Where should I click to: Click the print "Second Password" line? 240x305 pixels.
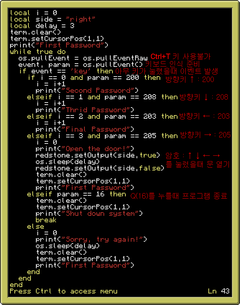87,91
